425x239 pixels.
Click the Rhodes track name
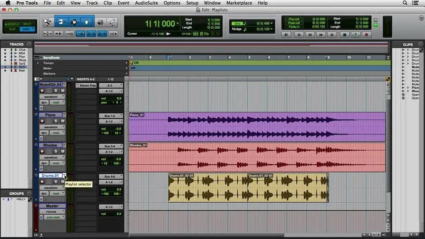[50, 145]
